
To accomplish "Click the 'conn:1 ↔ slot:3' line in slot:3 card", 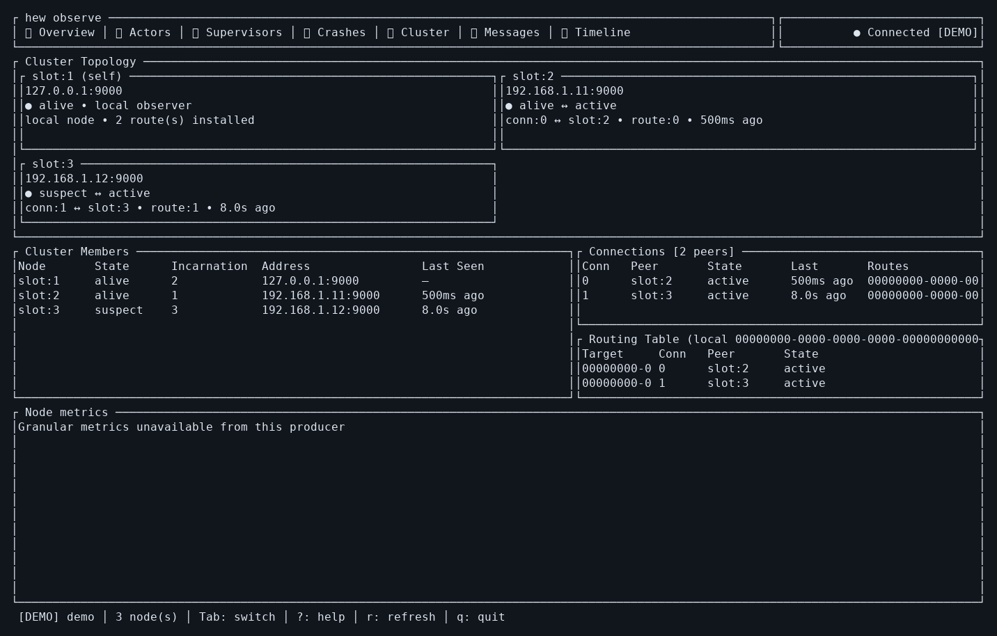I will [77, 208].
